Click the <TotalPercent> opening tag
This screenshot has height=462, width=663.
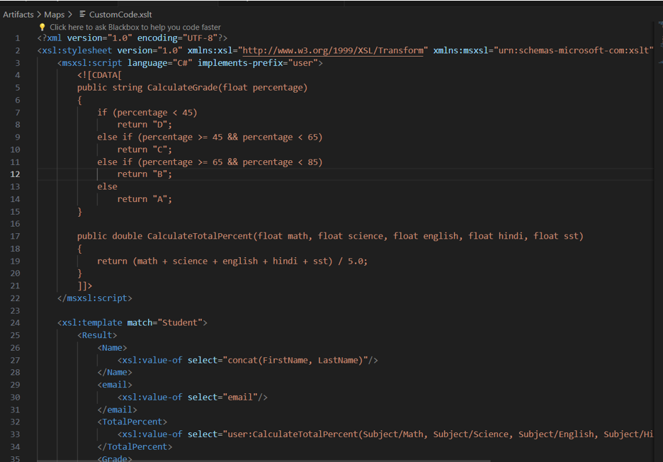tap(132, 422)
